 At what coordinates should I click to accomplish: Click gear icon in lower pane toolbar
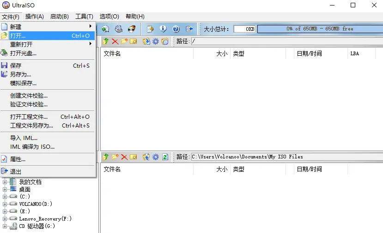click(x=156, y=157)
